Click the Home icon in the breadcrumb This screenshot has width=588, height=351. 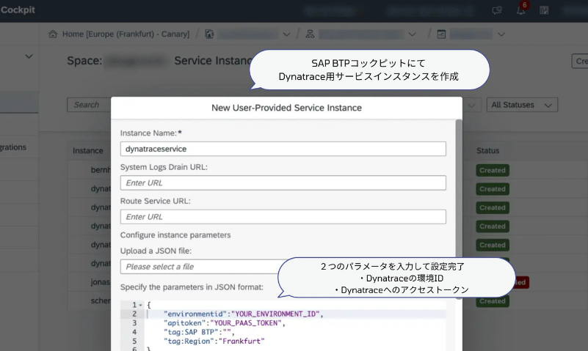[53, 34]
